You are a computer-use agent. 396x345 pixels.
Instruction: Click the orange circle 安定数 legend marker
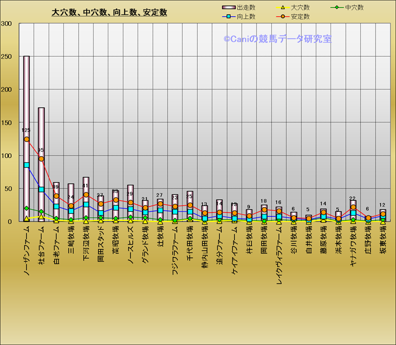click(283, 16)
